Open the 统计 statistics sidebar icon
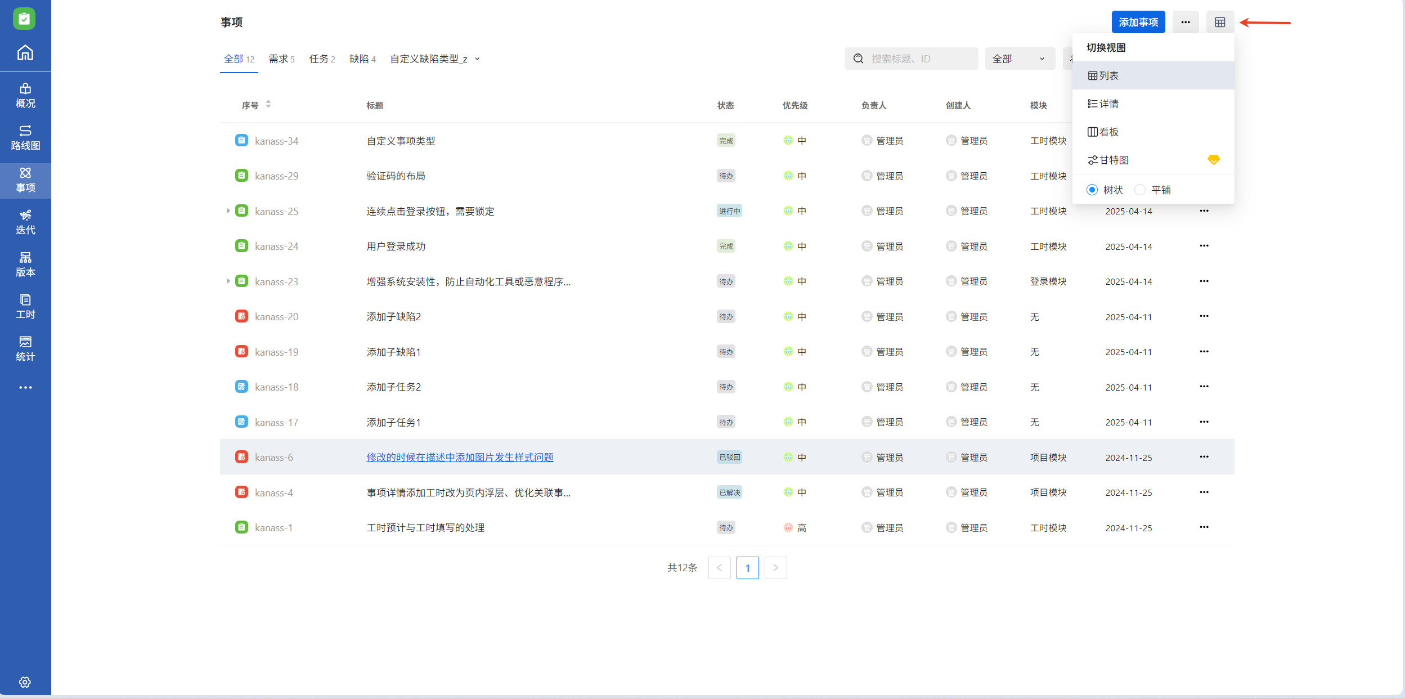 tap(25, 348)
